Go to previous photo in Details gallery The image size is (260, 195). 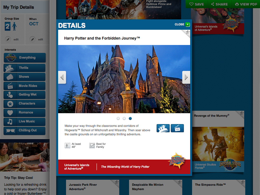[x=62, y=77]
